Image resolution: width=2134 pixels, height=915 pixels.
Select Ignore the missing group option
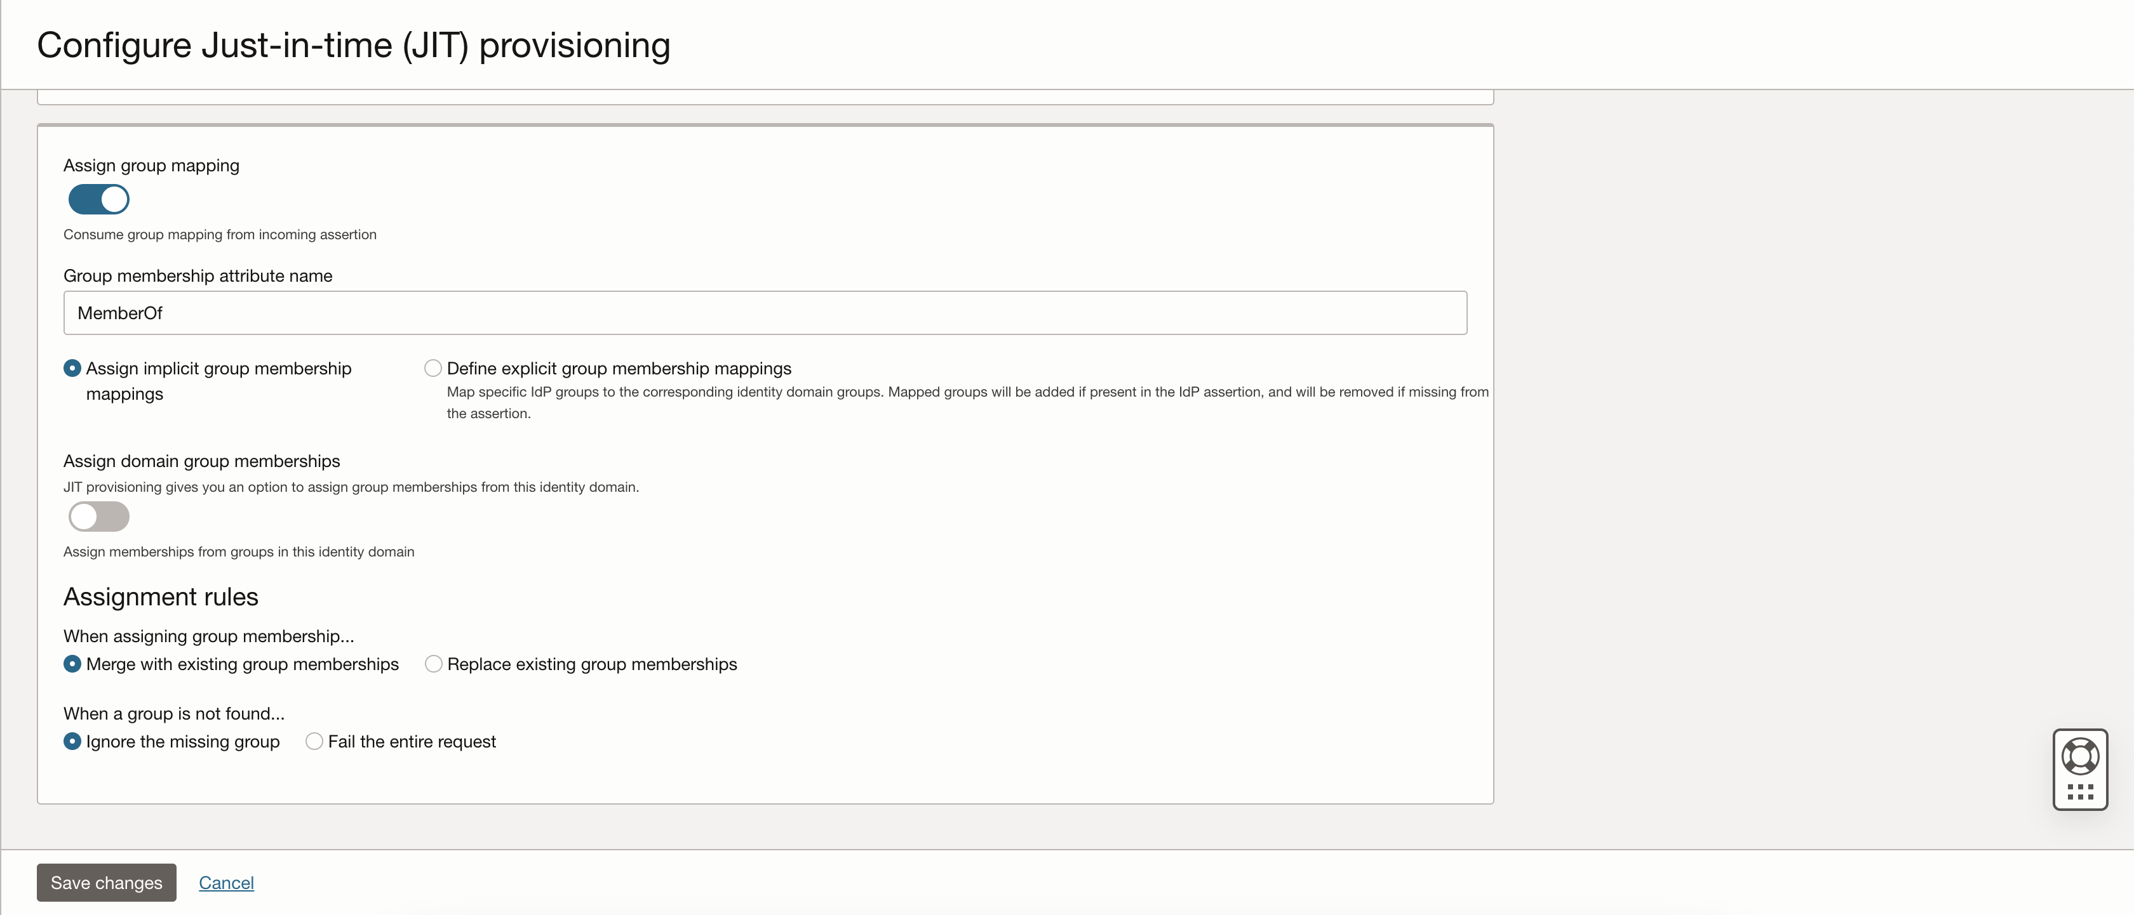[71, 741]
